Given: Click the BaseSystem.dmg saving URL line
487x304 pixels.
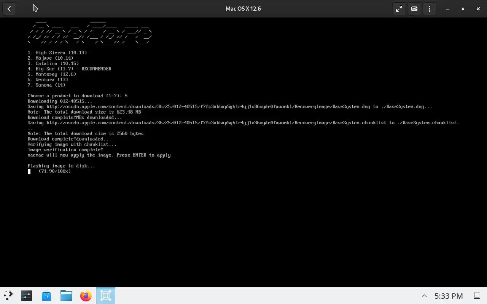Looking at the screenshot, I should (230, 106).
